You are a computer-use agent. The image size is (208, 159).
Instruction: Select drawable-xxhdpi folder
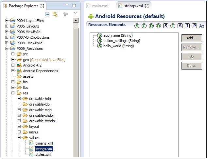pos(42,121)
